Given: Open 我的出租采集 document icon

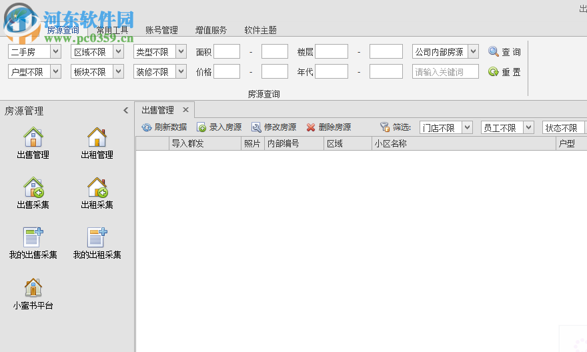Looking at the screenshot, I should (97, 237).
